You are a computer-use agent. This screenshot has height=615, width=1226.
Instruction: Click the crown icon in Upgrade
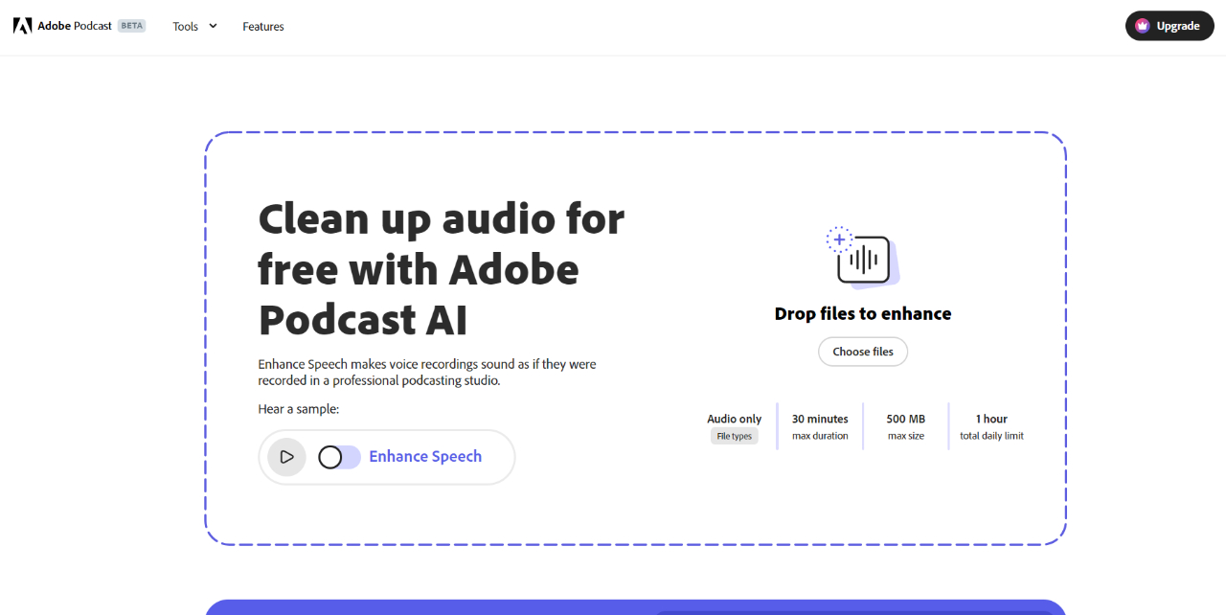coord(1142,26)
